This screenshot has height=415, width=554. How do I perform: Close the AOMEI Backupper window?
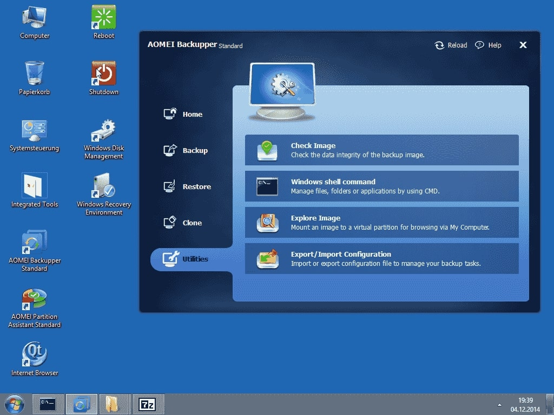click(x=523, y=45)
